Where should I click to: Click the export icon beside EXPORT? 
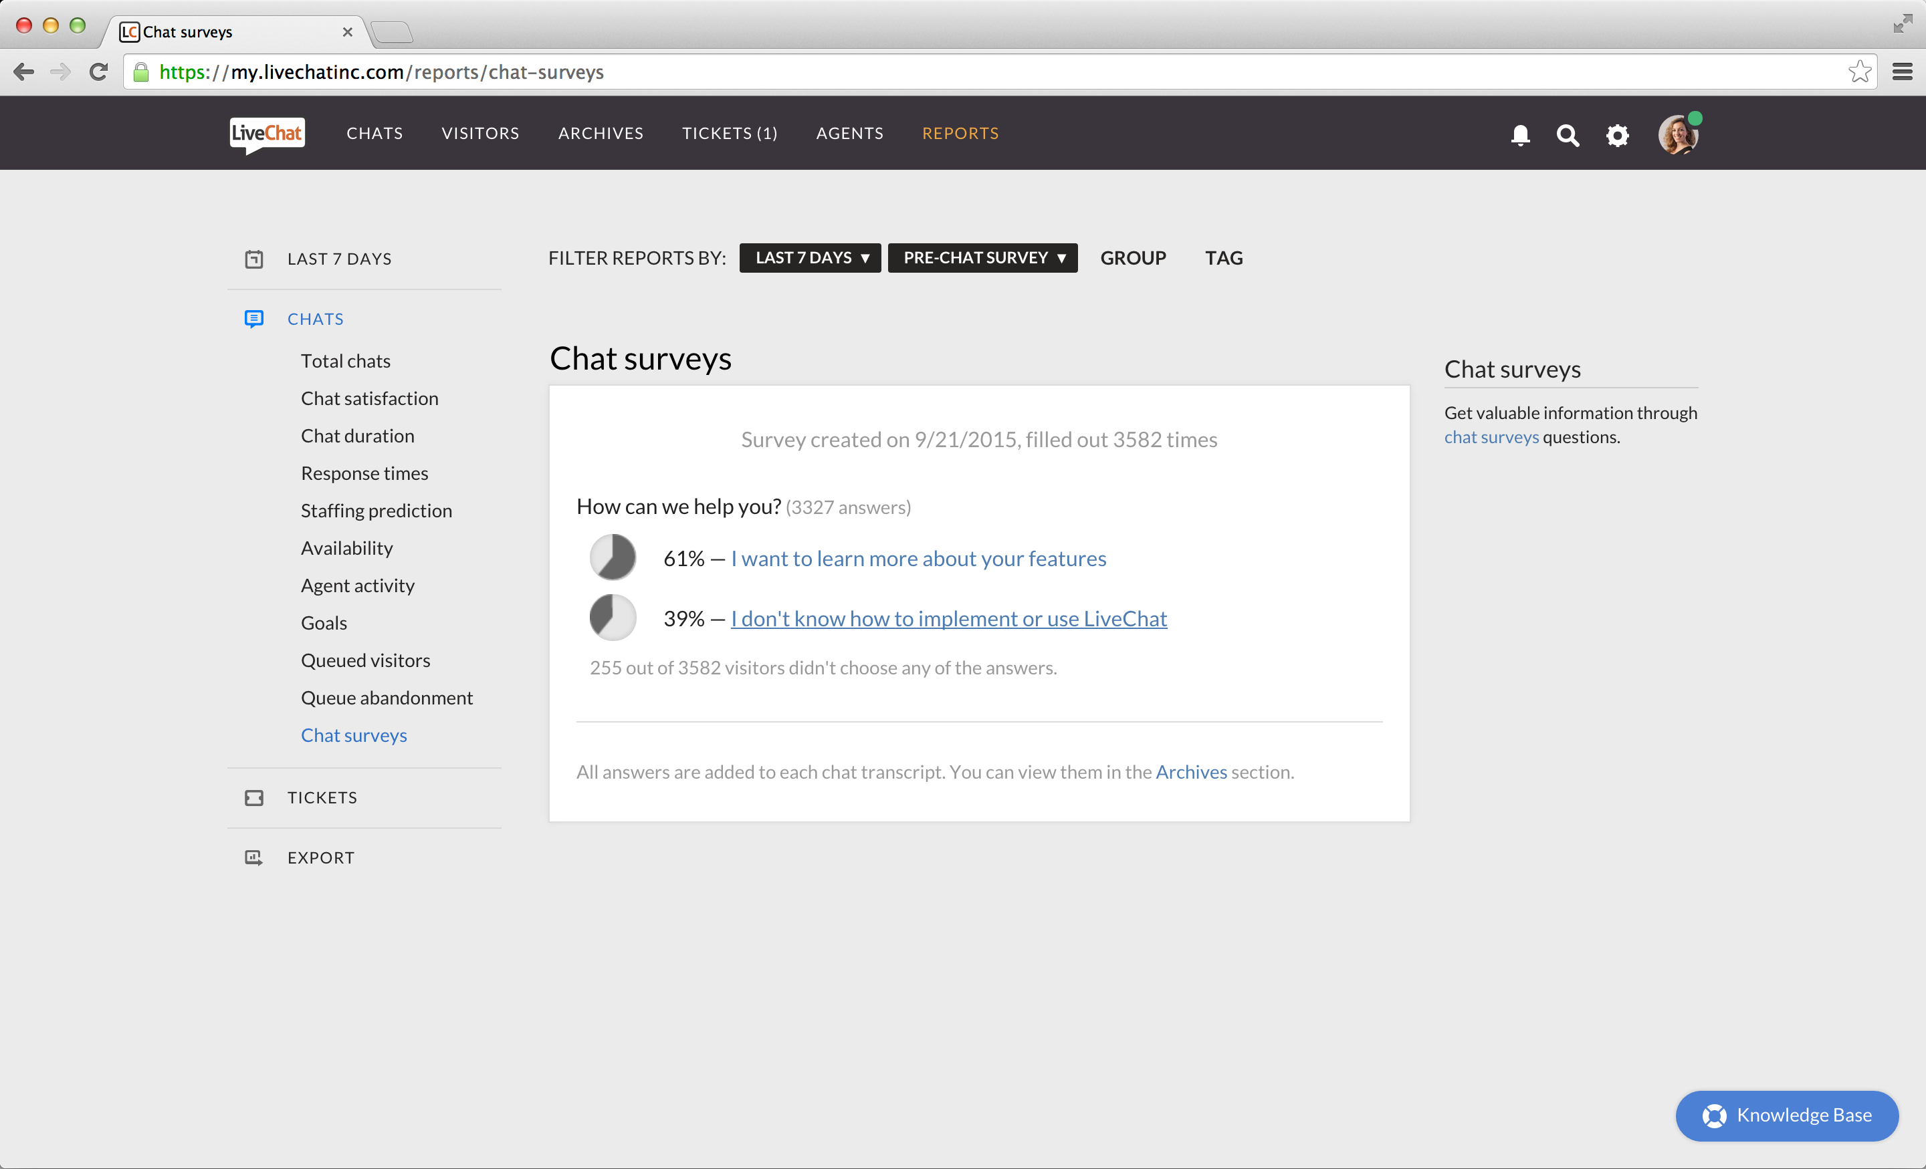coord(254,858)
